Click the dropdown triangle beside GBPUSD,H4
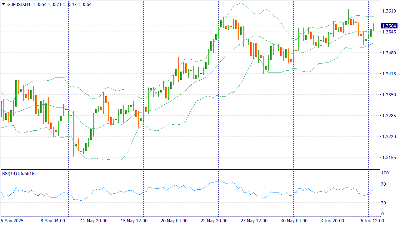Image resolution: width=400 pixels, height=225 pixels. pos(3,4)
